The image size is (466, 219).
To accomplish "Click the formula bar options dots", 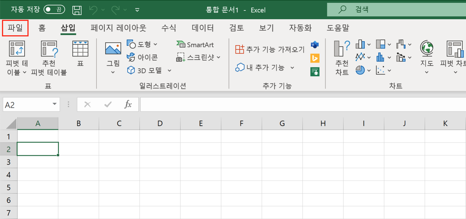I will click(68, 104).
